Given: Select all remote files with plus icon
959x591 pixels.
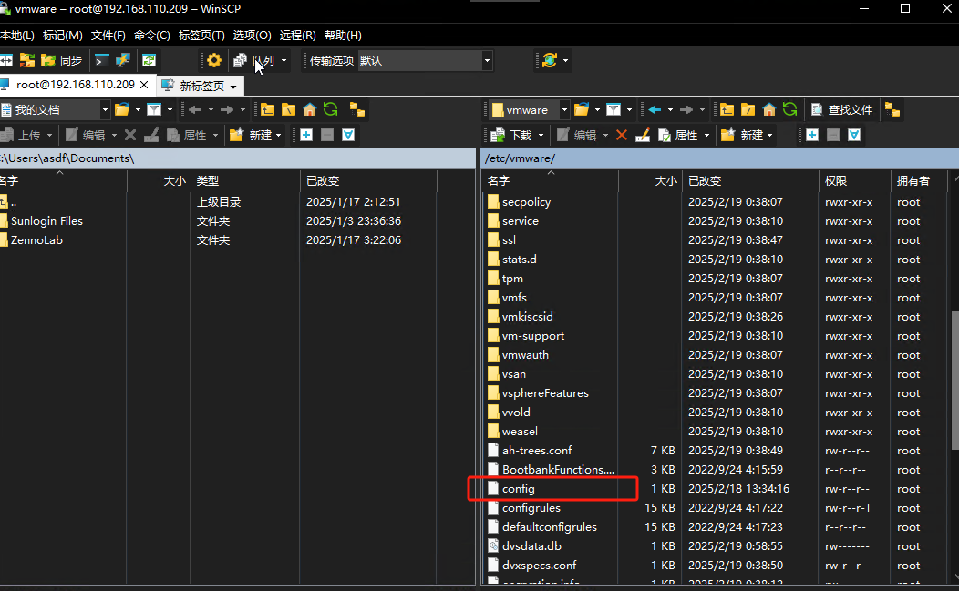Looking at the screenshot, I should pos(812,135).
